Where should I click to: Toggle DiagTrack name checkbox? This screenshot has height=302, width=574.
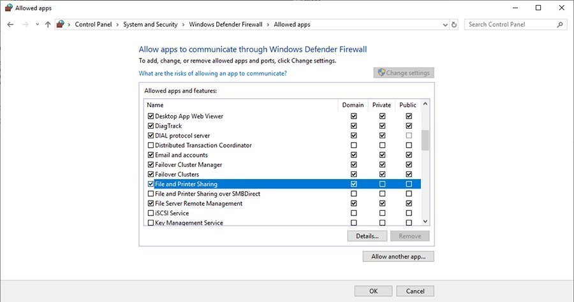tap(151, 126)
